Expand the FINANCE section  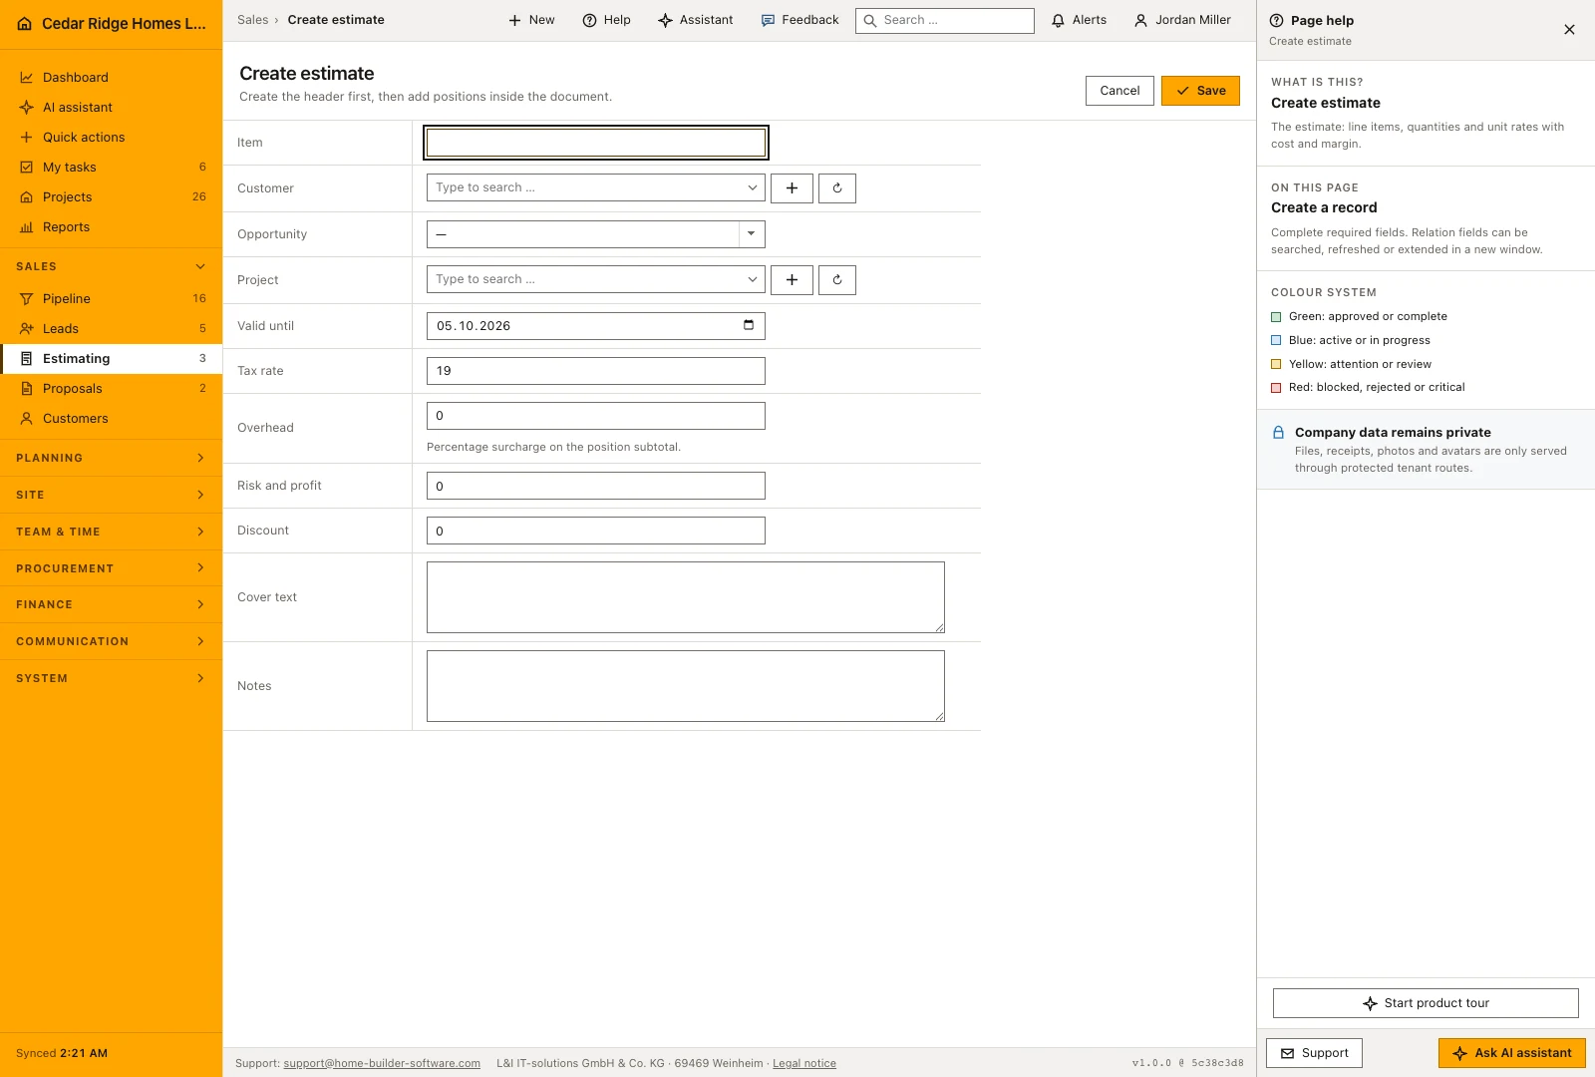tap(111, 604)
